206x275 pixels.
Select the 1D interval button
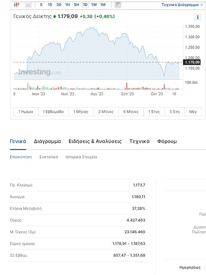click(85, 5)
